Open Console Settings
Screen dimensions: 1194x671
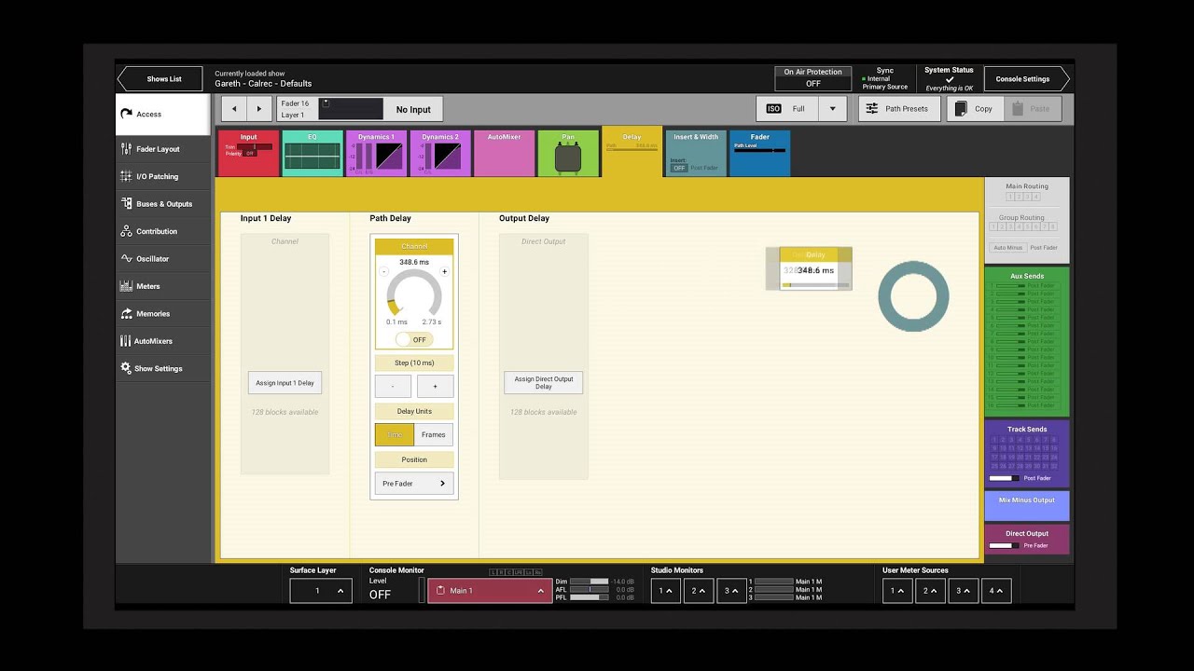(x=1027, y=79)
